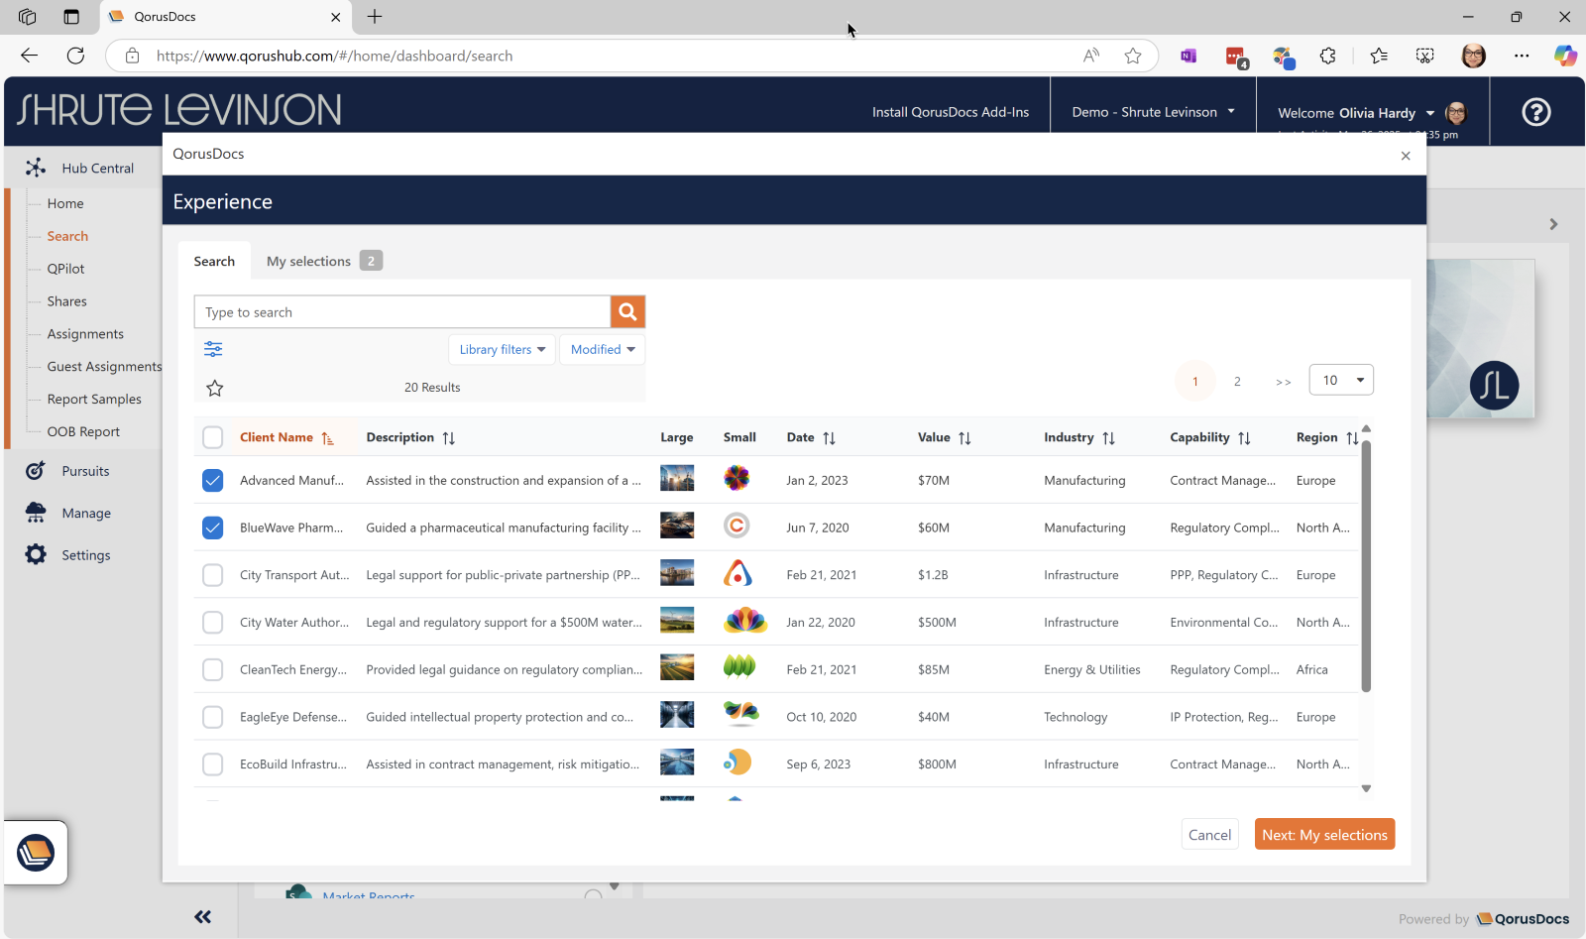Click the browser refresh button
The width and height of the screenshot is (1586, 939).
(75, 56)
